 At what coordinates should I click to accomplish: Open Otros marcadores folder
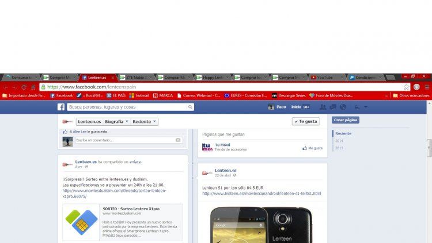point(411,96)
